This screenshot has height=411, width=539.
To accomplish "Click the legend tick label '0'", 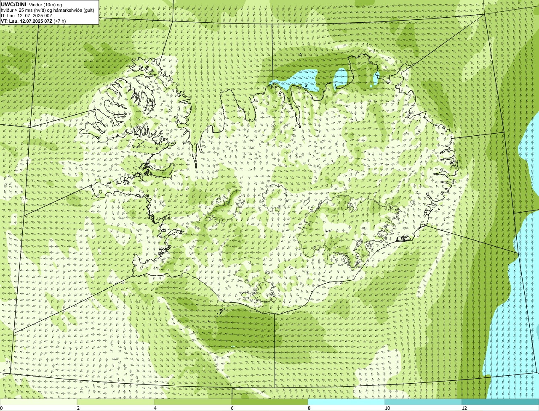I will click(x=1, y=408).
